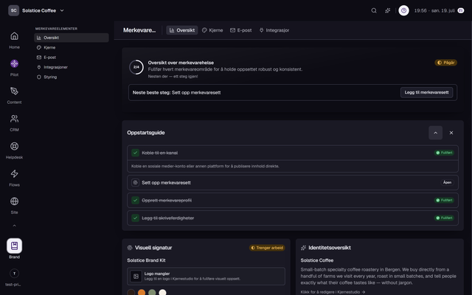Open the test-pri... user avatar
The width and height of the screenshot is (472, 295).
pyautogui.click(x=14, y=274)
